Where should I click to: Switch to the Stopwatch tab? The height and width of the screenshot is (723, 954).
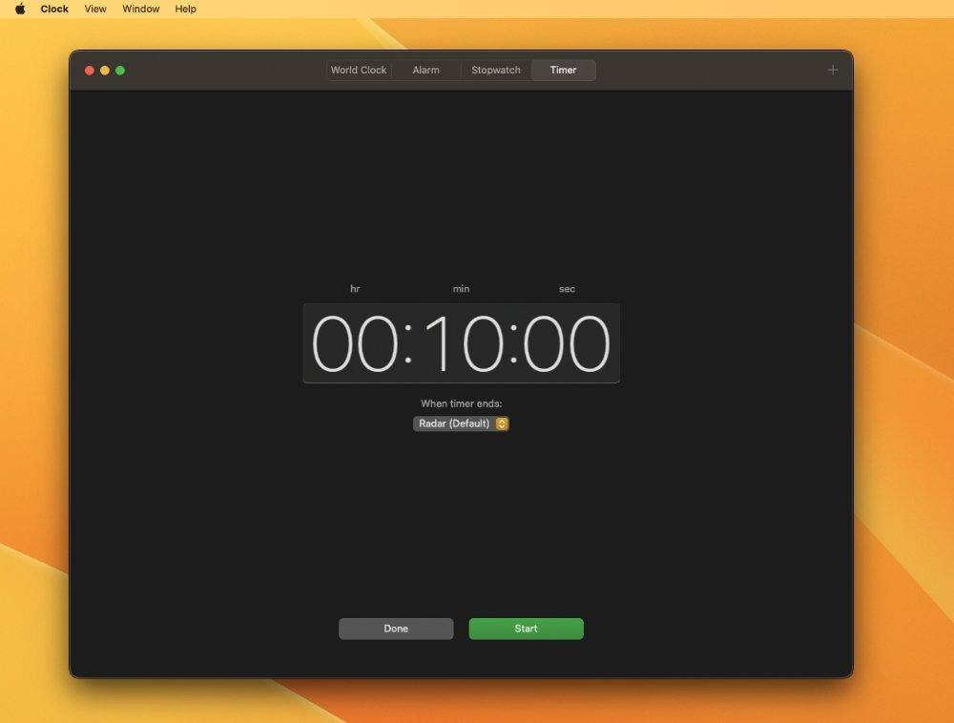(x=496, y=70)
